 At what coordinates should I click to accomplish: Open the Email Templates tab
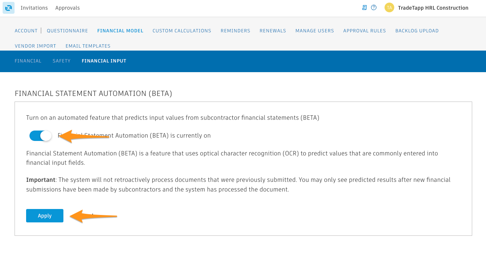[x=88, y=46]
